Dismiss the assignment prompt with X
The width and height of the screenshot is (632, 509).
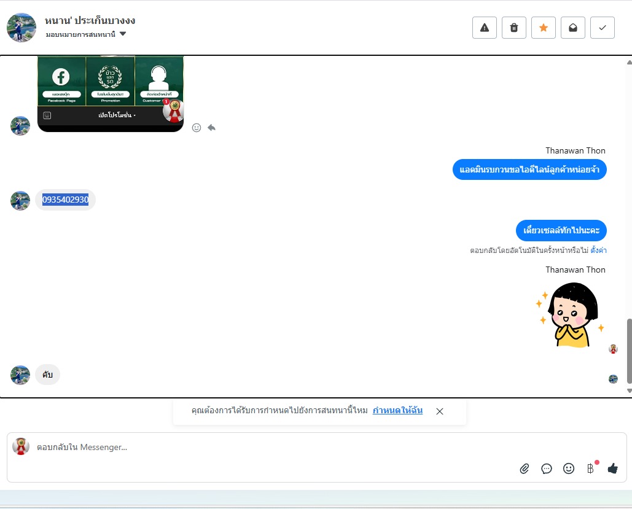pyautogui.click(x=440, y=411)
